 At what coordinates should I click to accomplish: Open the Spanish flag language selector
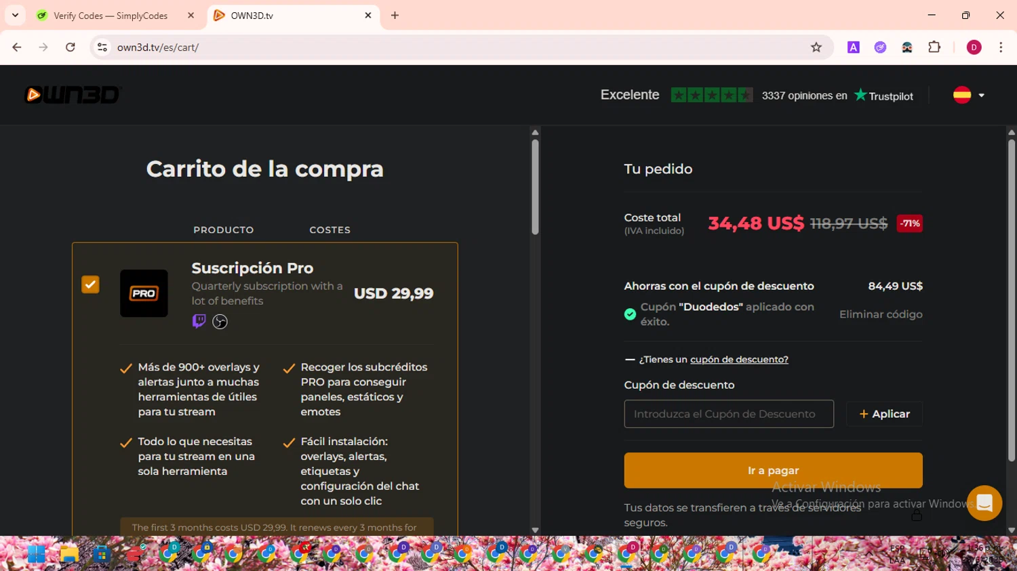coord(968,95)
